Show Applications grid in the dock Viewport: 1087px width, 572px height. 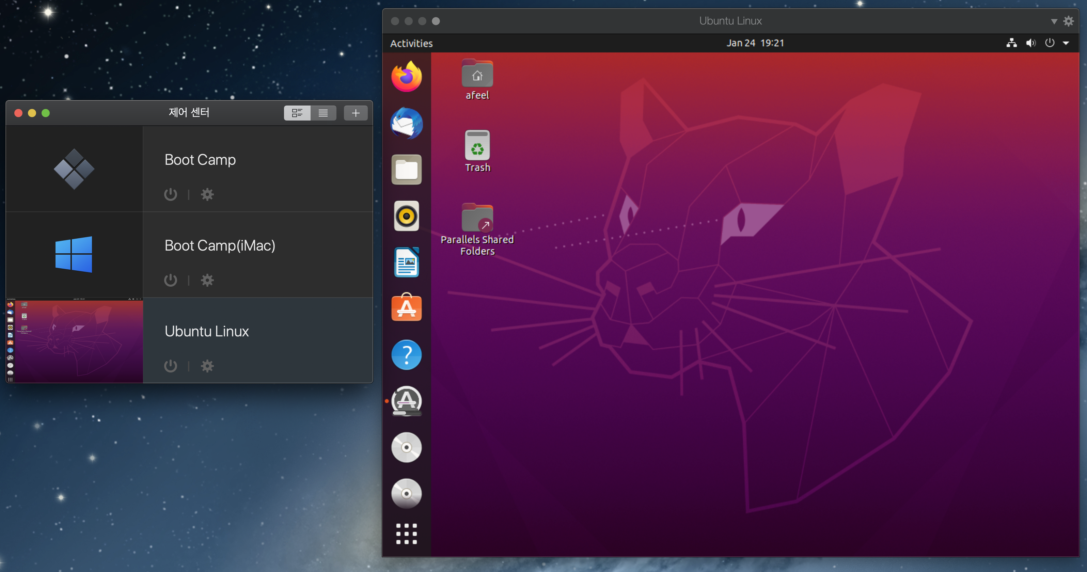tap(406, 534)
